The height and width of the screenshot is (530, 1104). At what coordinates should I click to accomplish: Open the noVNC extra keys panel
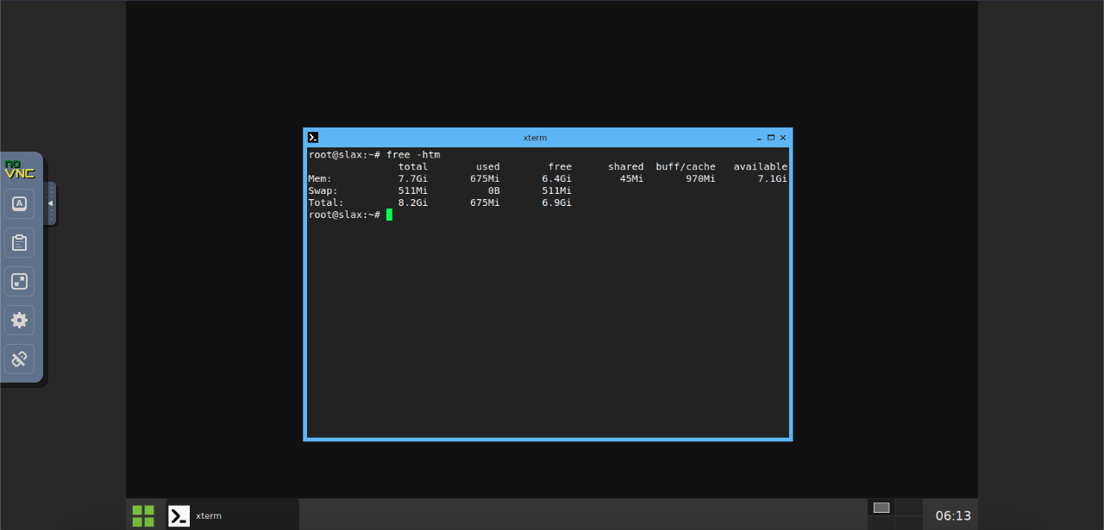pyautogui.click(x=19, y=204)
